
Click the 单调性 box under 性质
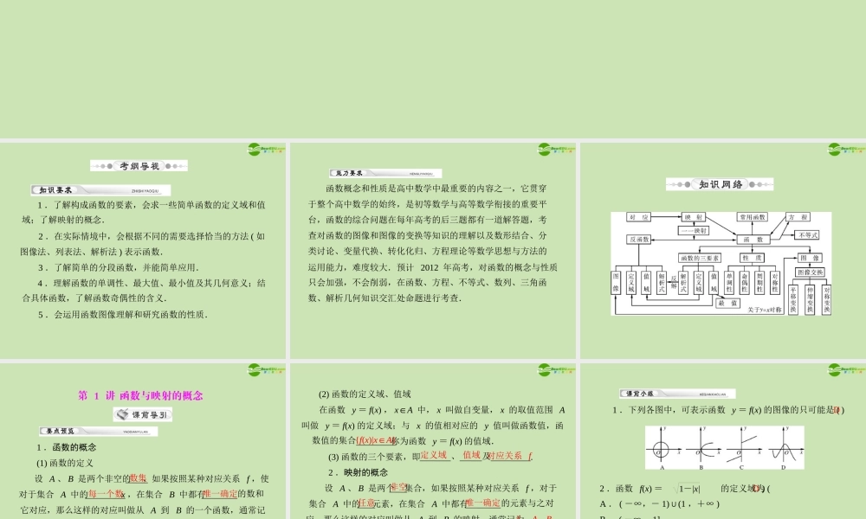pyautogui.click(x=729, y=282)
